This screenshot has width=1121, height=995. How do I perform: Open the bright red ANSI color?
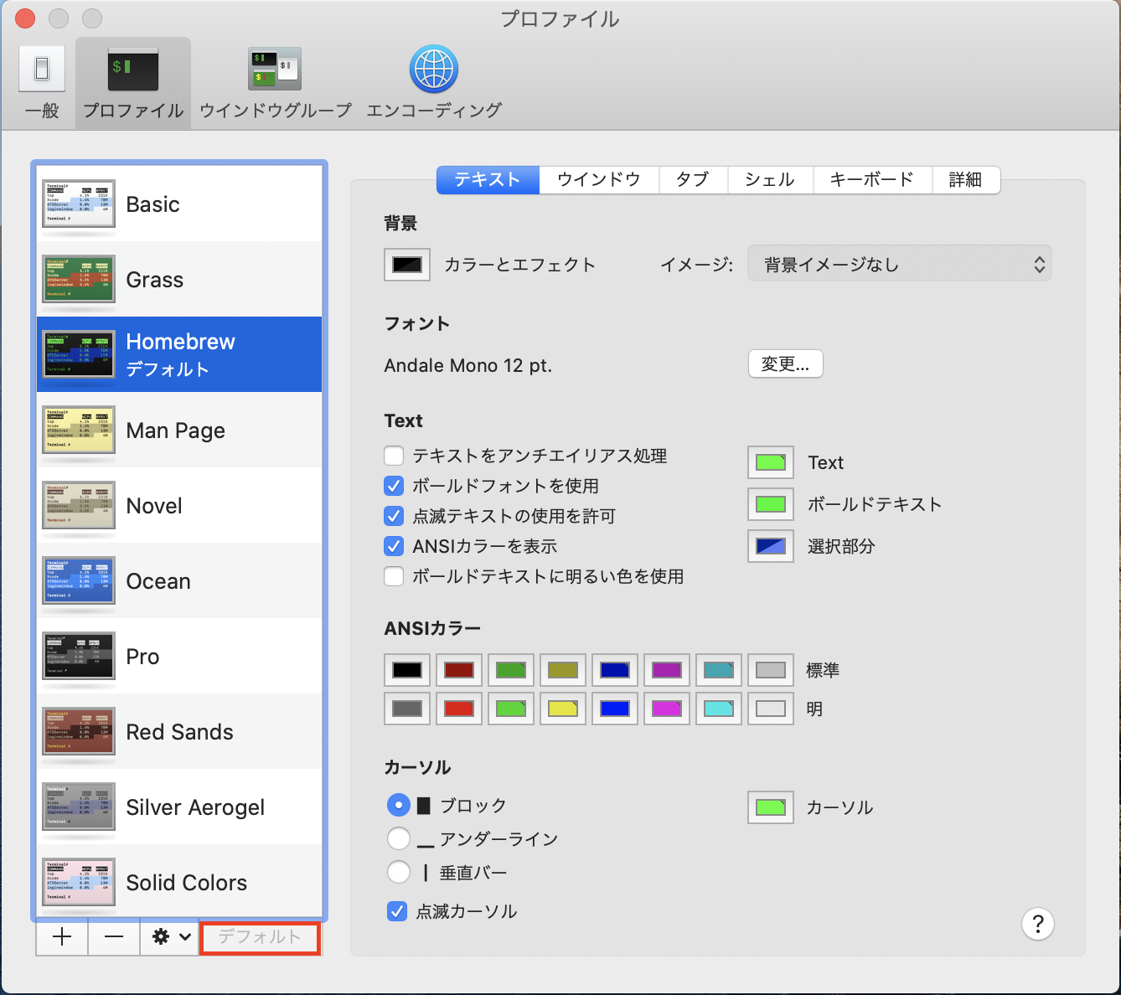click(x=459, y=709)
